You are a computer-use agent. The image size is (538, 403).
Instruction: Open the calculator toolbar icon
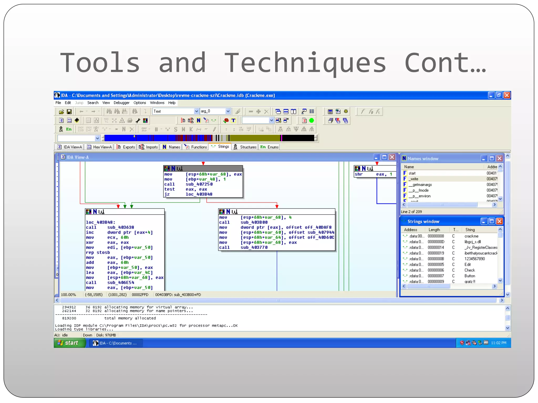(330, 112)
